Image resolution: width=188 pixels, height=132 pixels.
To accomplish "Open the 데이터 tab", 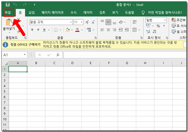I will [88, 13].
